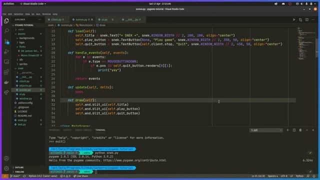The width and height of the screenshot is (320, 180).
Task: Maximize the terminal panel with chevron-up
Action: (x=306, y=130)
